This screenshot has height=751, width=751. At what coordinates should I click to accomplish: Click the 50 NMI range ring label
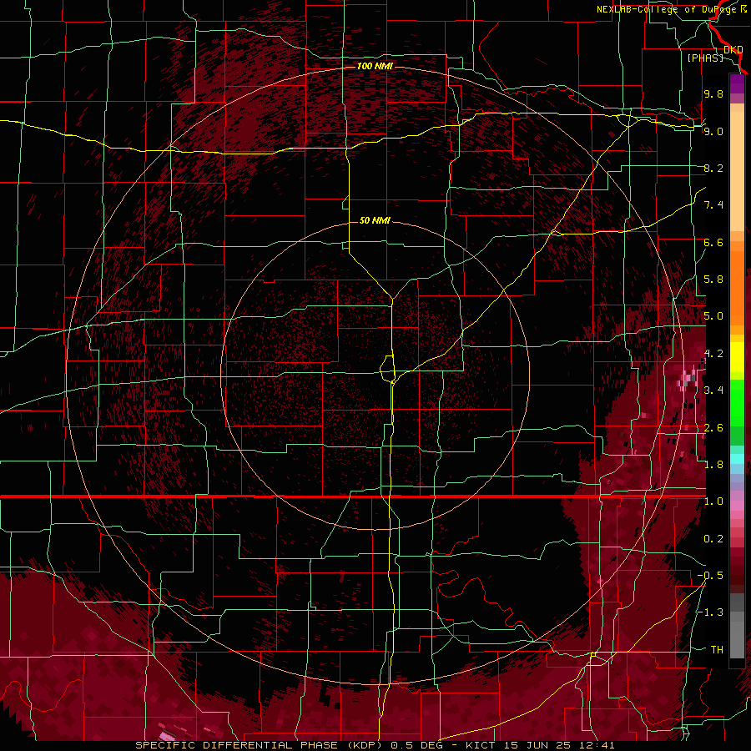(x=375, y=220)
